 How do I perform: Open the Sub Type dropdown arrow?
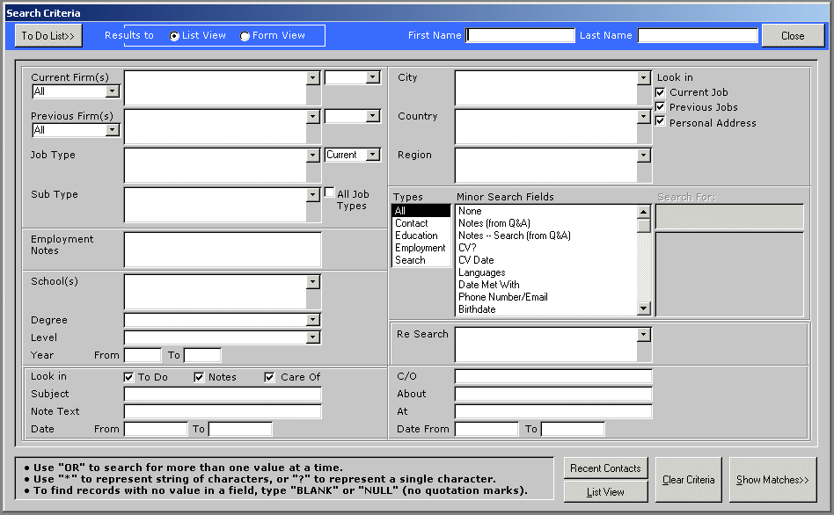(x=313, y=195)
